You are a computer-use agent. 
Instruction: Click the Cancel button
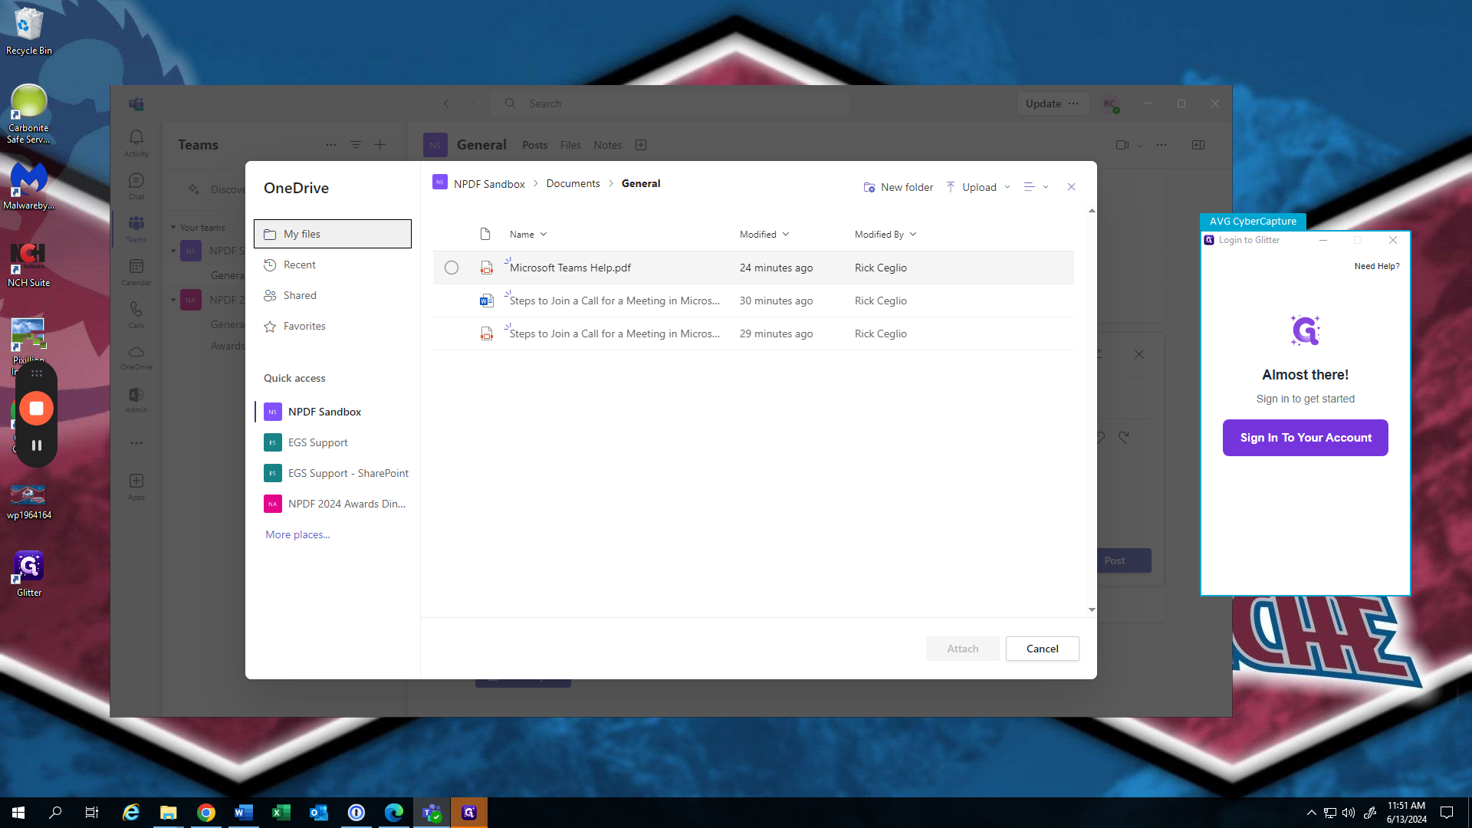tap(1043, 649)
